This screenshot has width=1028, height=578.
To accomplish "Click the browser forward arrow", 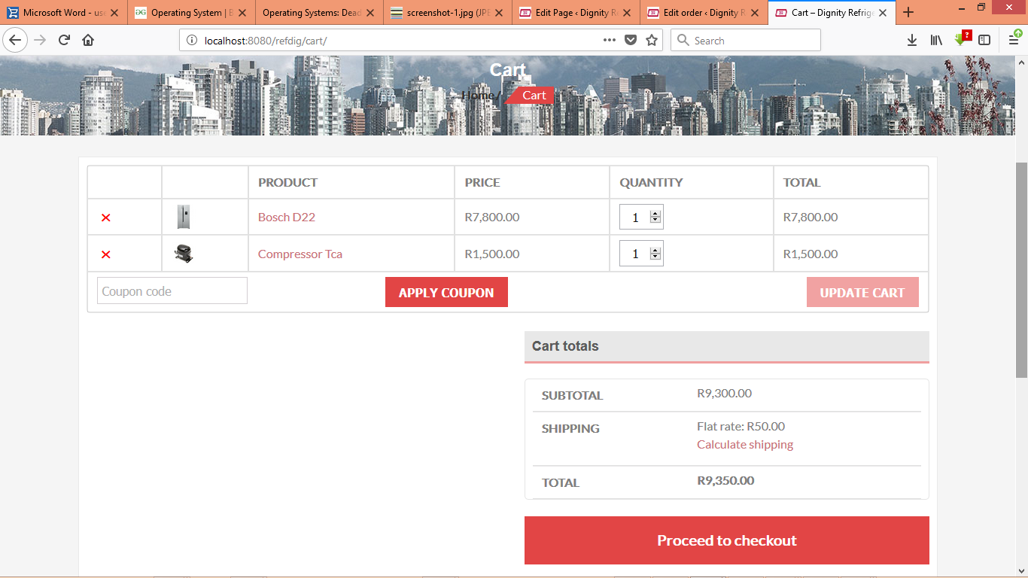I will 40,40.
